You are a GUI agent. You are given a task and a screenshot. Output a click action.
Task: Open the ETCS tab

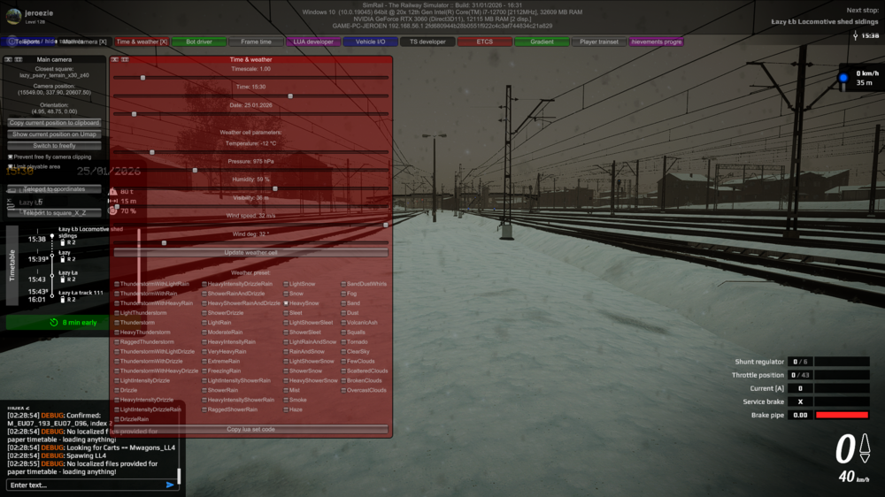click(x=485, y=42)
